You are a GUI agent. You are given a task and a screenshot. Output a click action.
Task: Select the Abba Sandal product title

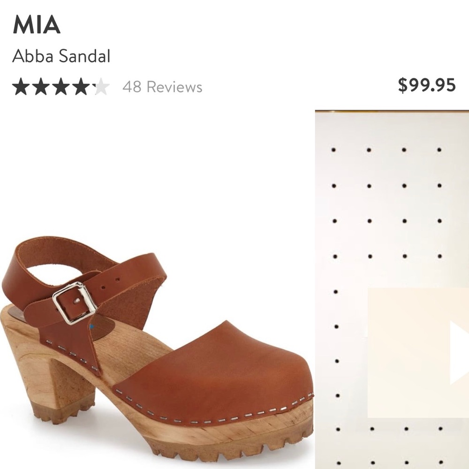[x=61, y=57]
